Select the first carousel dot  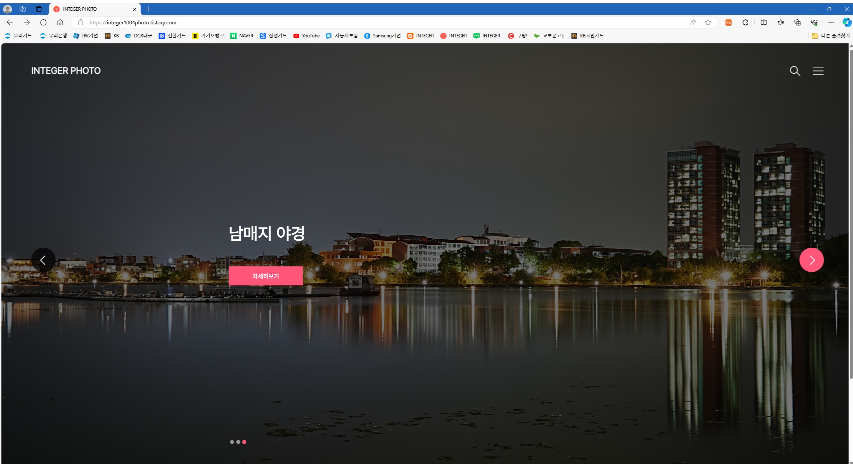point(232,442)
